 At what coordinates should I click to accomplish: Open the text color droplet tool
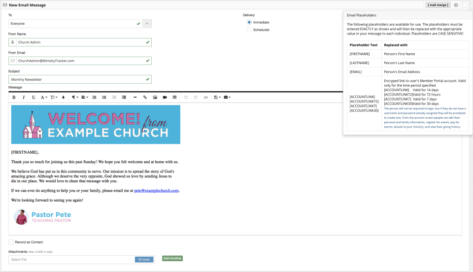64,98
